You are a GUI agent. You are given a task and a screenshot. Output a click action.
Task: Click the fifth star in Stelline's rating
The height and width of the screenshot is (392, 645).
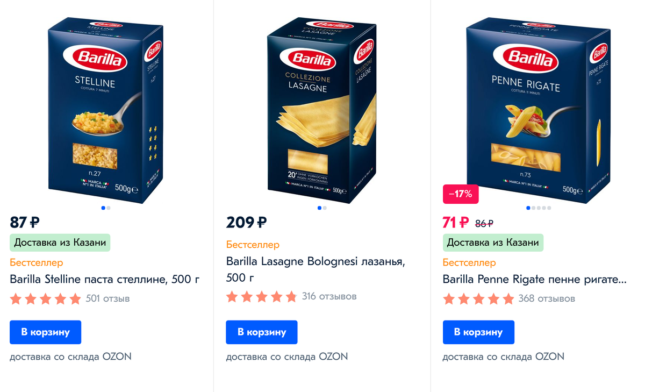[75, 297]
